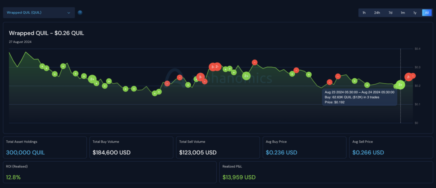Select the large green 2+ marker in left half
This screenshot has height=188, width=436.
point(92,79)
